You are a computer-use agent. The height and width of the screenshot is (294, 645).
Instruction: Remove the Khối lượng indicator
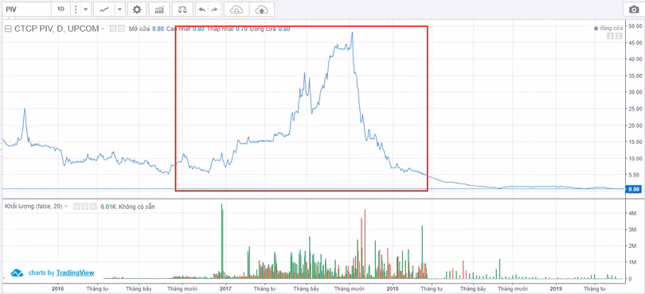click(92, 207)
